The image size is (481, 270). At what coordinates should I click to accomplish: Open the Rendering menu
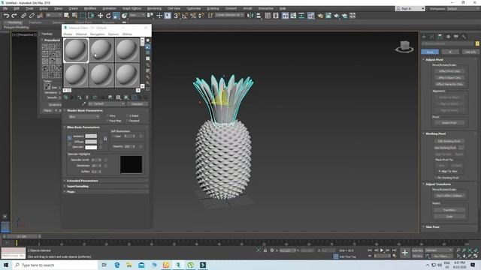(154, 8)
